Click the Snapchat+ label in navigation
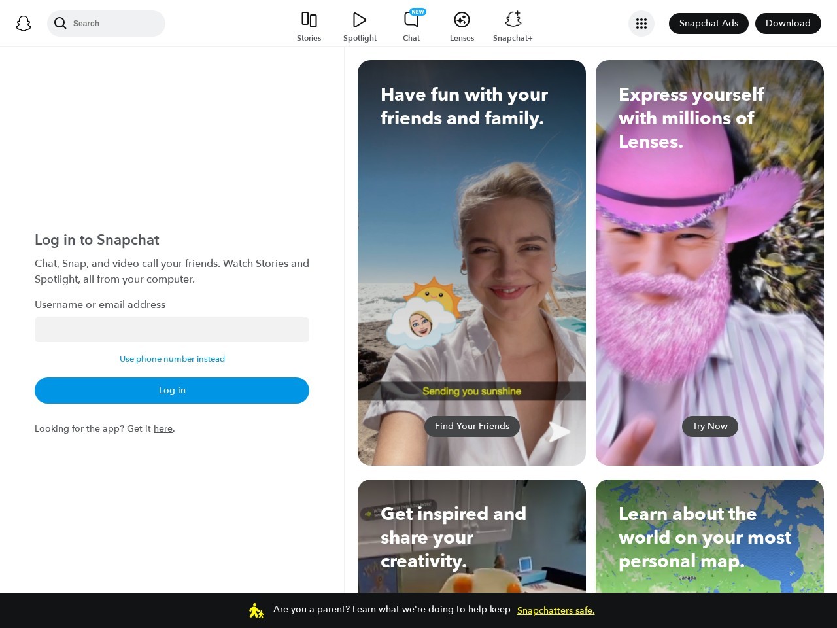Image resolution: width=837 pixels, height=628 pixels. tap(513, 38)
